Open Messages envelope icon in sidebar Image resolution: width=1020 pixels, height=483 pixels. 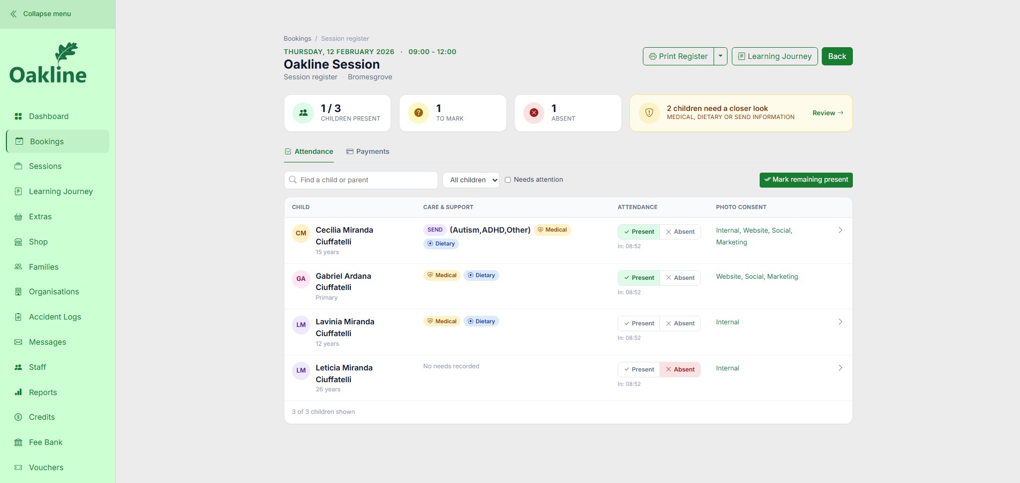(18, 342)
